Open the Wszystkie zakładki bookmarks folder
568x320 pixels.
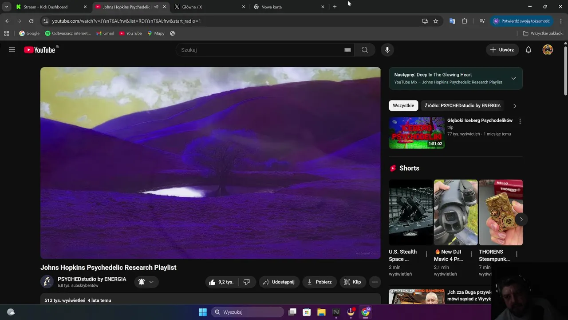tap(543, 33)
